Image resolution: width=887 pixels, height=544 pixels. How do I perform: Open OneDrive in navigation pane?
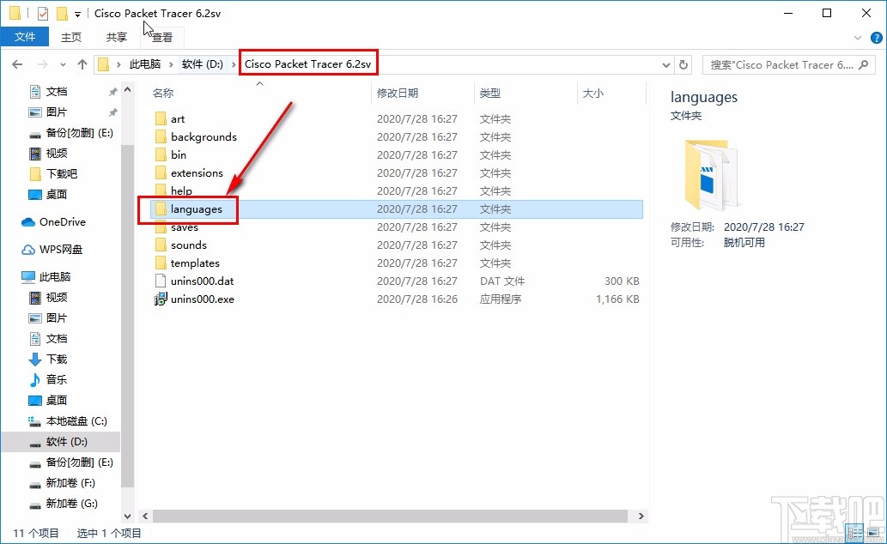click(x=54, y=222)
